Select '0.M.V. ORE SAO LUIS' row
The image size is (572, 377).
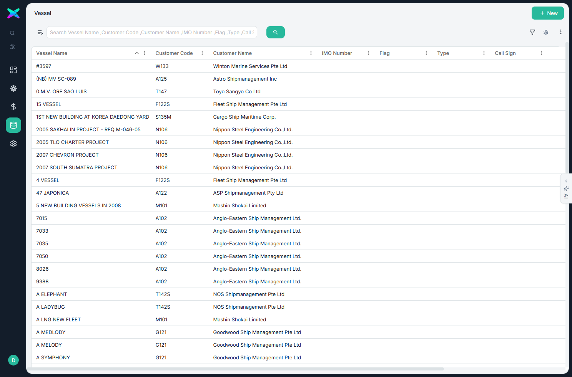[298, 91]
